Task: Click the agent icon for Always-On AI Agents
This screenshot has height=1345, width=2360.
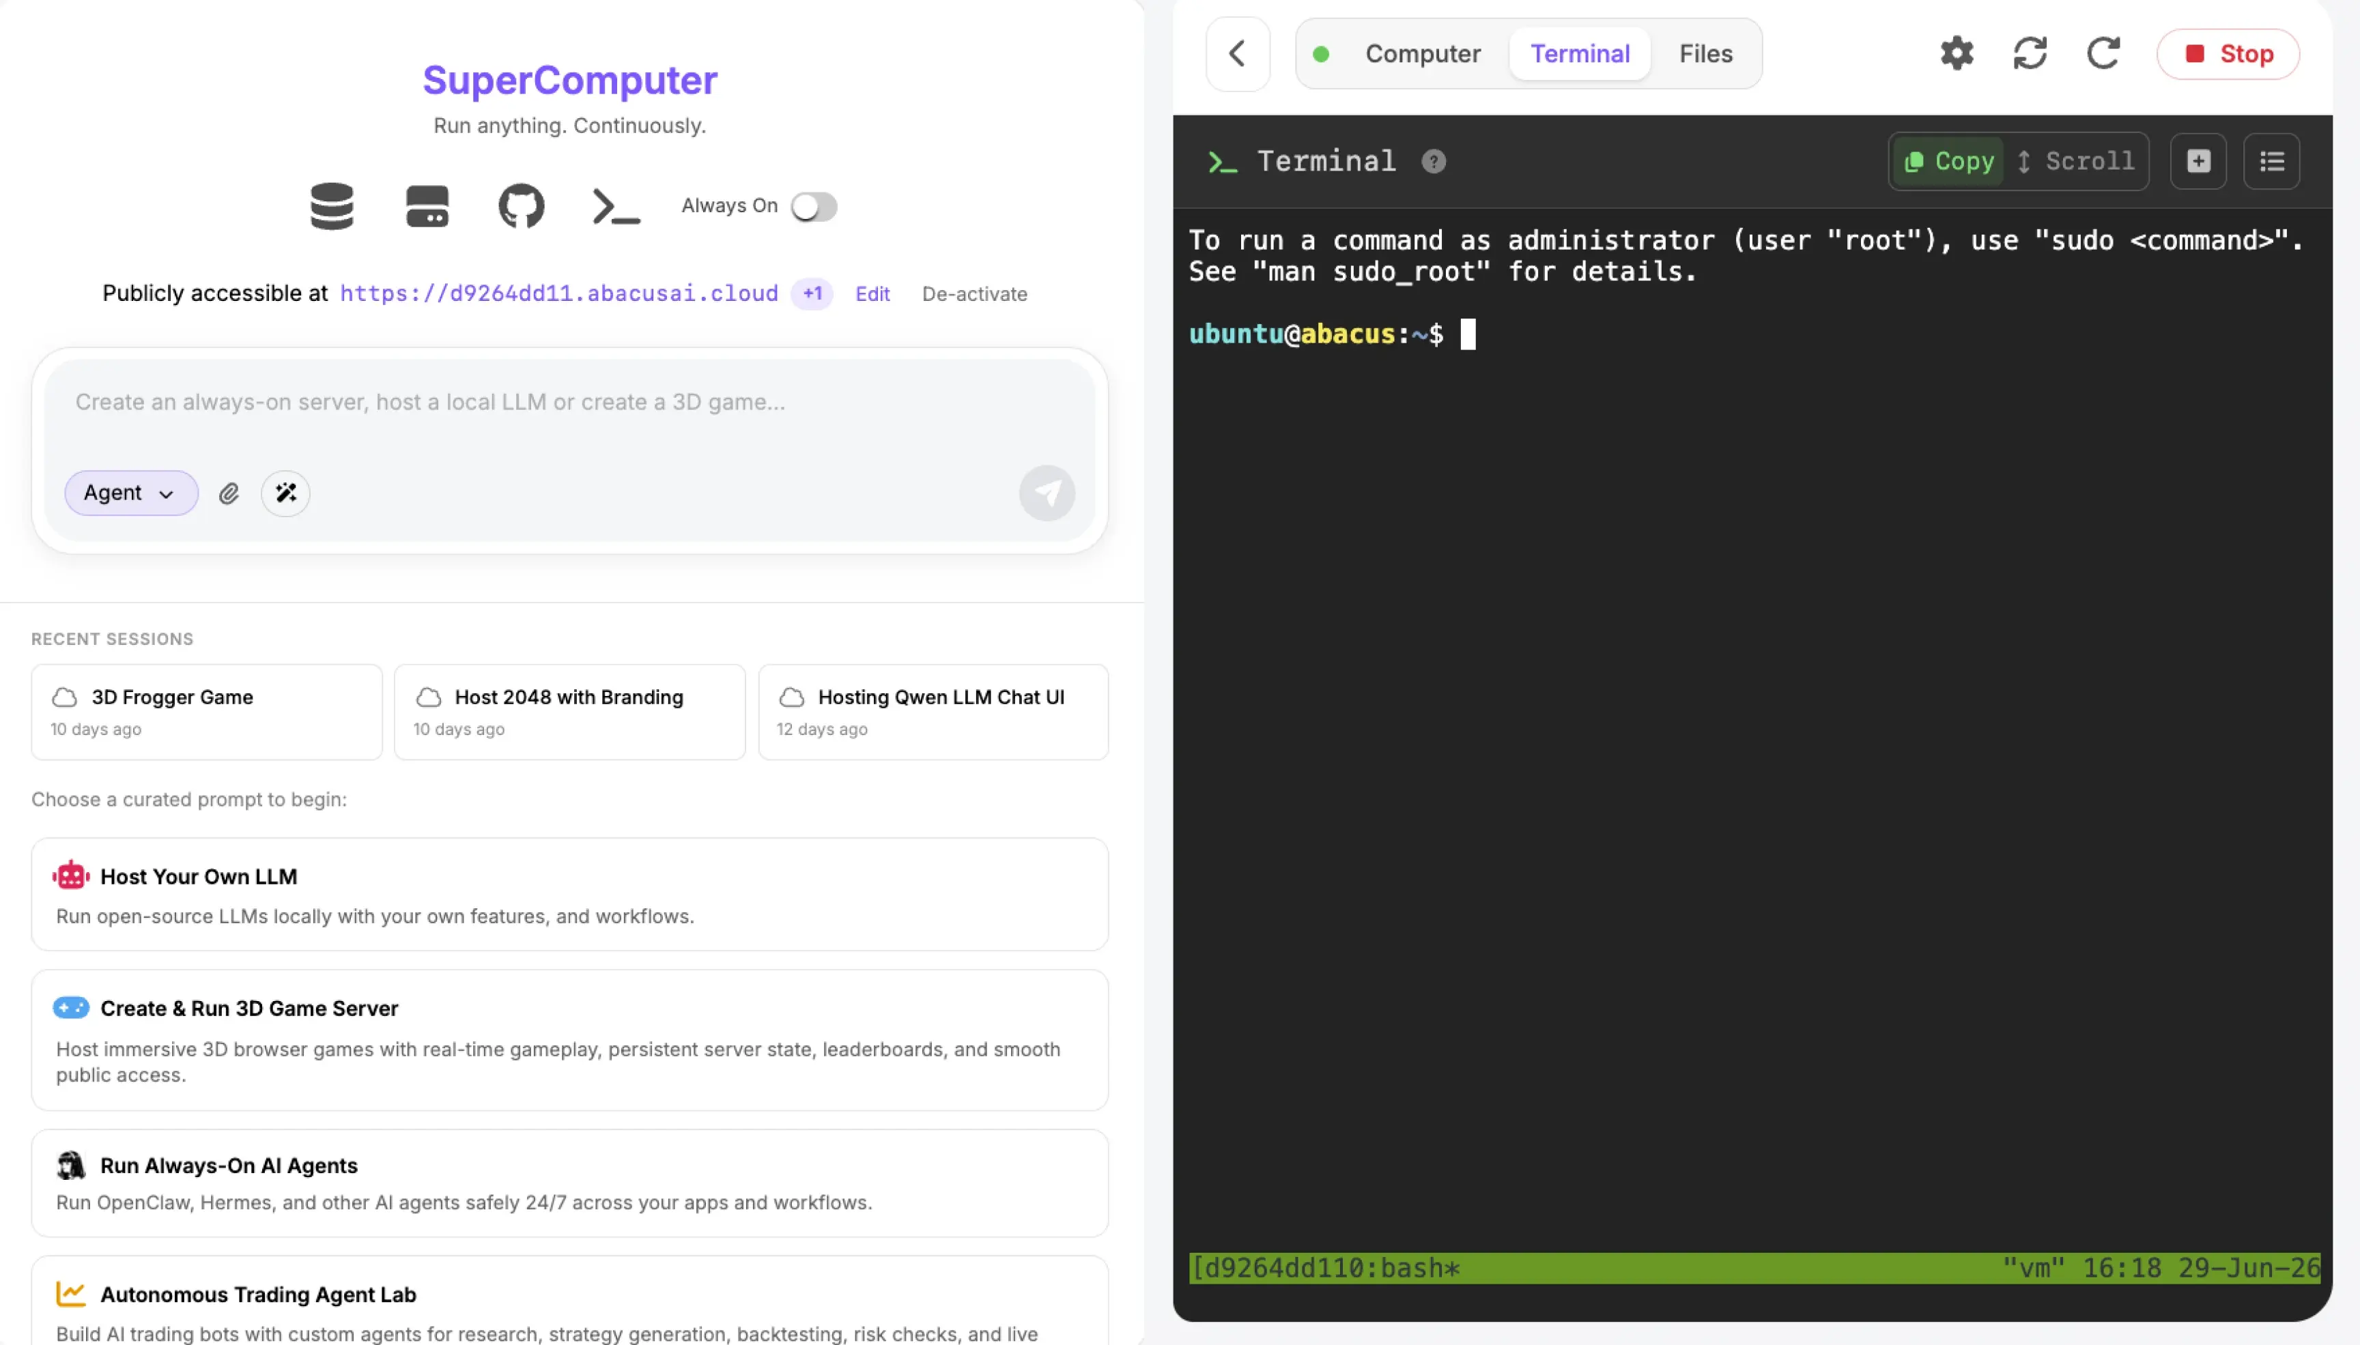Action: [71, 1166]
